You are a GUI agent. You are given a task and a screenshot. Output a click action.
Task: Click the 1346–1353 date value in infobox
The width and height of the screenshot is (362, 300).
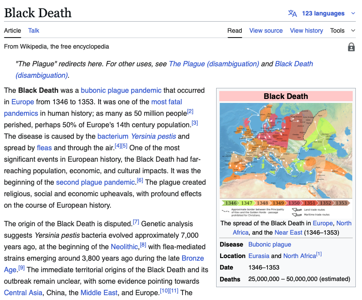[264, 267]
